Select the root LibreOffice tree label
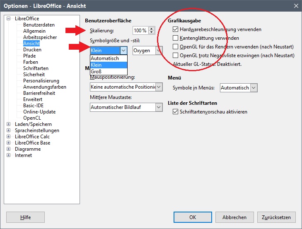The width and height of the screenshot is (302, 229). 27,19
